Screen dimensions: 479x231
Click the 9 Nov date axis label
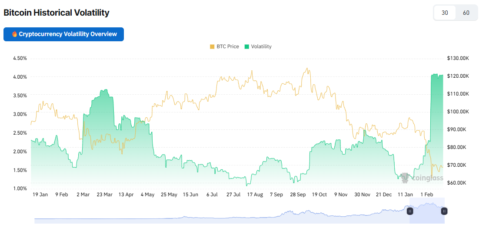click(x=341, y=195)
